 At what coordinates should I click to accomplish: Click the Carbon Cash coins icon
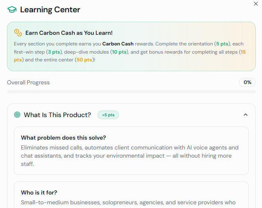18,32
